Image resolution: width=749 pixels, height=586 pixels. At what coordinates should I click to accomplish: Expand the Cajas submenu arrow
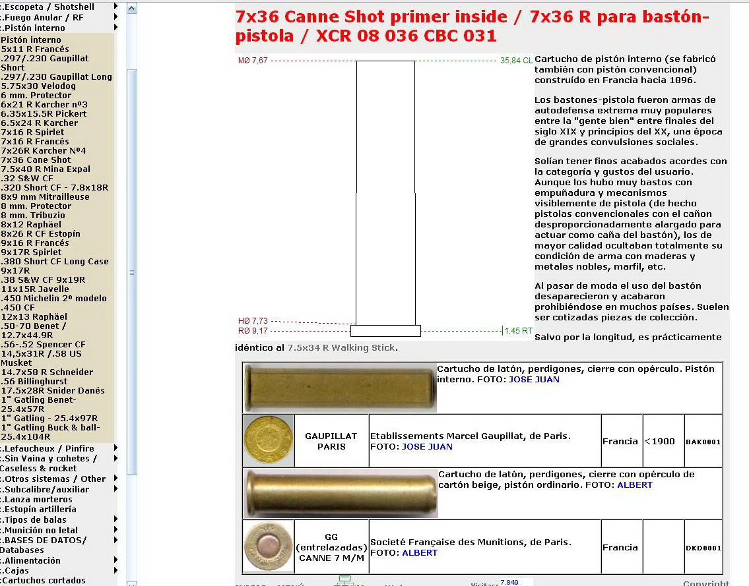point(115,570)
